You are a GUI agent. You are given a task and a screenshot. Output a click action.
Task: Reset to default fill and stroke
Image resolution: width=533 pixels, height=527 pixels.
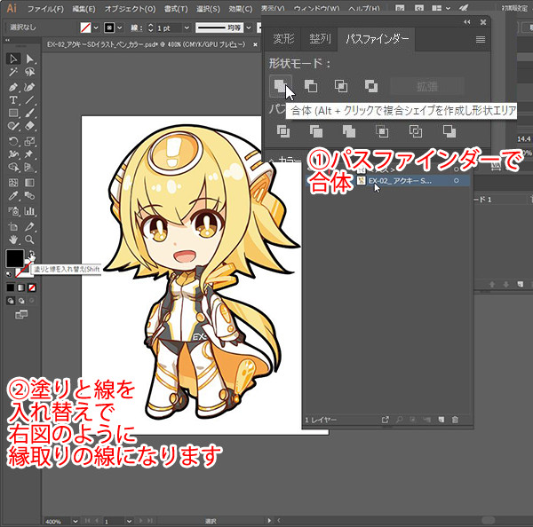pos(9,273)
